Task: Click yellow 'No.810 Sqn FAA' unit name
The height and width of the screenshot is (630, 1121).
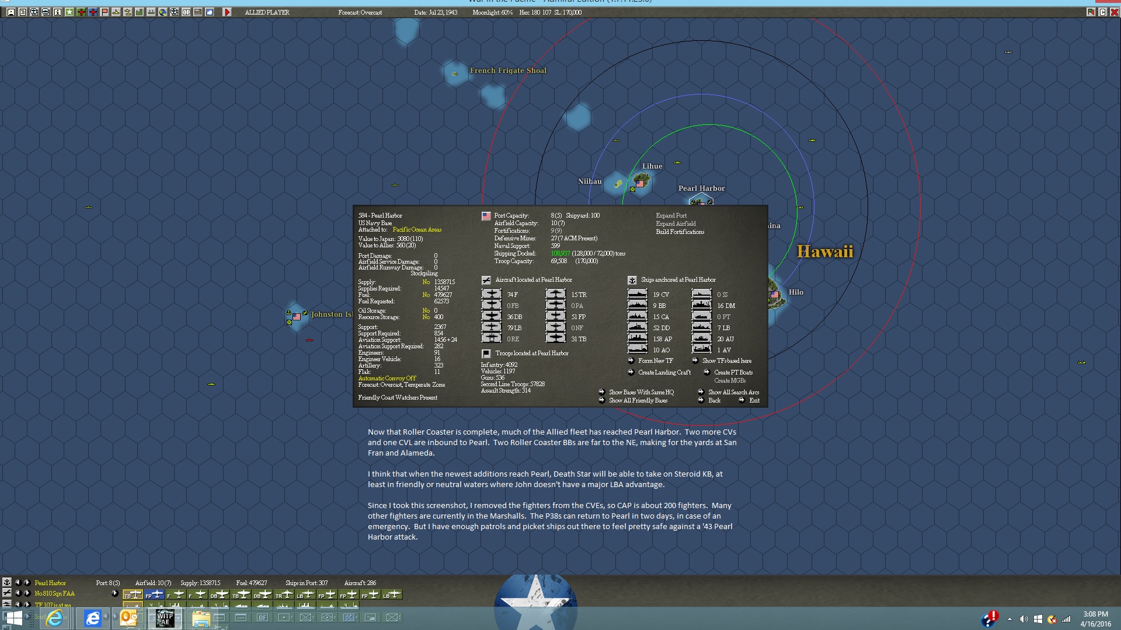Action: point(55,593)
